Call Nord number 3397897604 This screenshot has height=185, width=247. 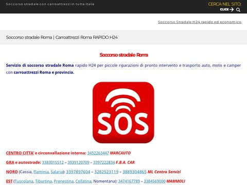point(78,172)
